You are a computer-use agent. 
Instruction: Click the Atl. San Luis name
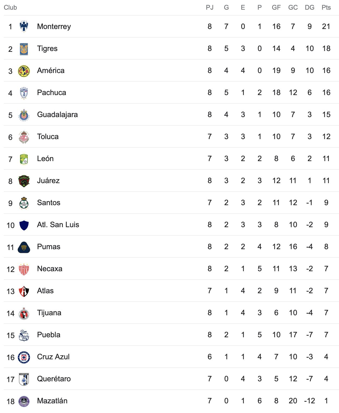[58, 224]
